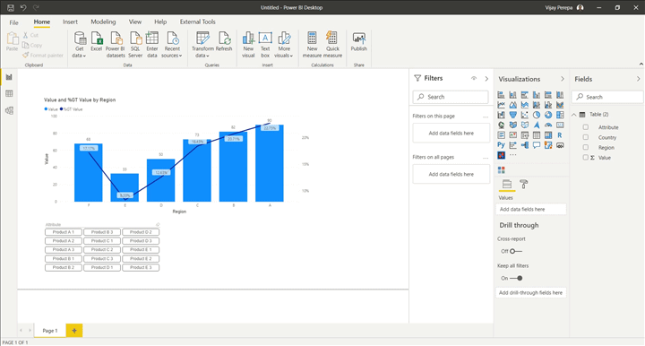Click Enter data in ribbon
645x346 pixels.
[152, 45]
